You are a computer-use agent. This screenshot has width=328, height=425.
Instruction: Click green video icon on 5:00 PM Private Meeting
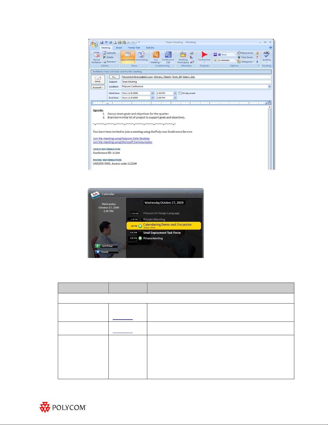pyautogui.click(x=140, y=238)
